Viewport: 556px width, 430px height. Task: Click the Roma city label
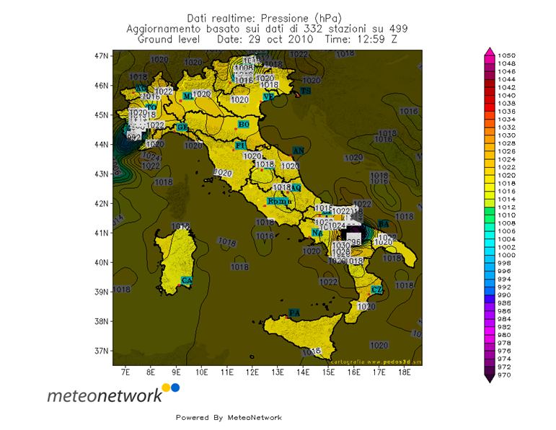click(279, 201)
